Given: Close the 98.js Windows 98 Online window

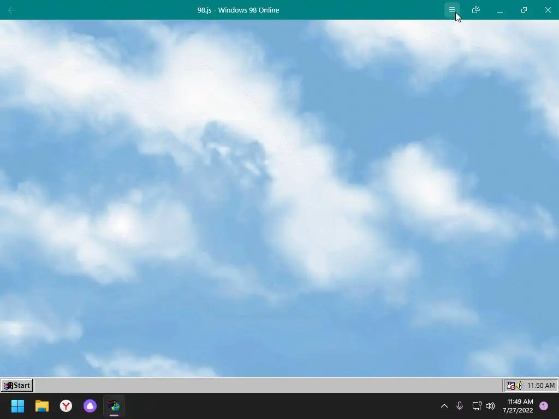Looking at the screenshot, I should [548, 10].
